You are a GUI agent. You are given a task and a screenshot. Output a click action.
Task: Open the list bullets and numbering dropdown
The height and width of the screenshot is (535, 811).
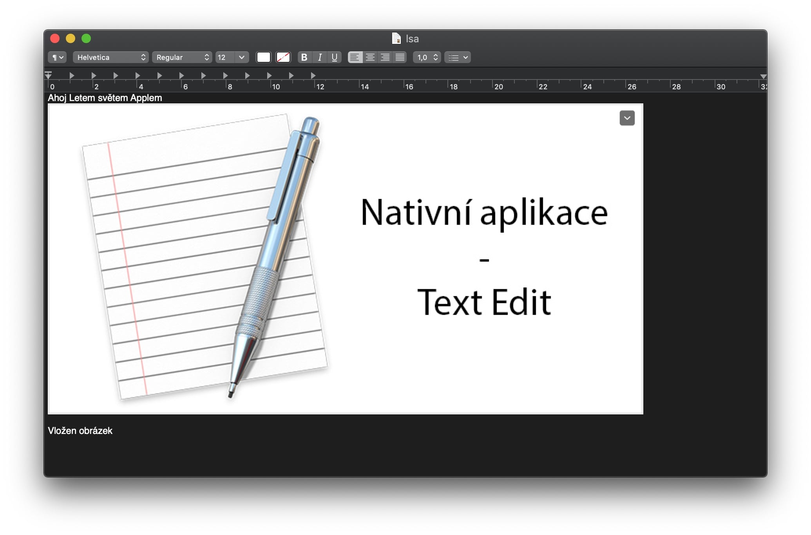point(457,57)
